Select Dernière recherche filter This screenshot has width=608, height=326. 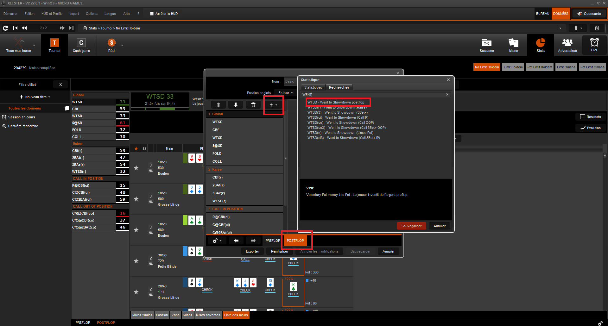pos(23,126)
